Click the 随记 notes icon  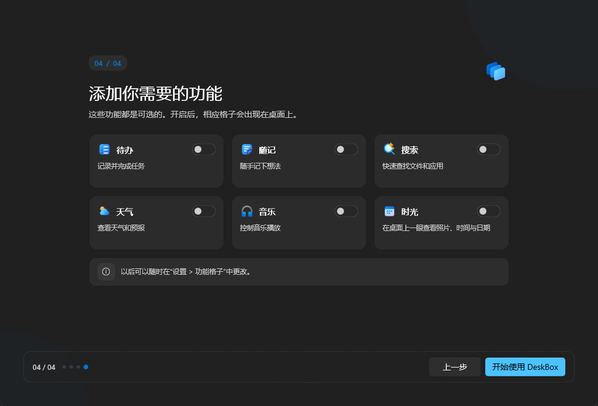pos(247,149)
